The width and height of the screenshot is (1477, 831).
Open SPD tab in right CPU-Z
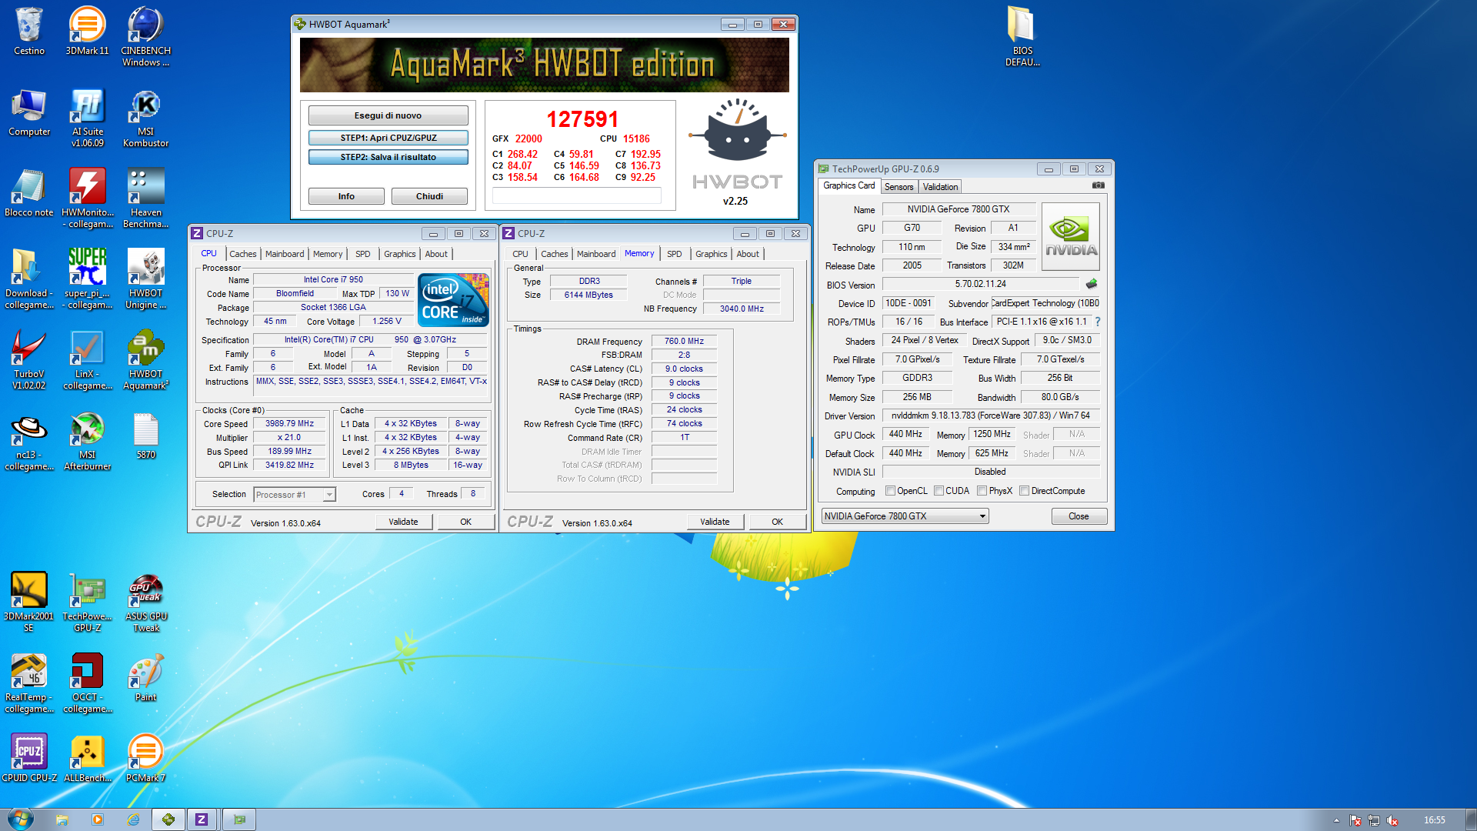click(x=674, y=254)
